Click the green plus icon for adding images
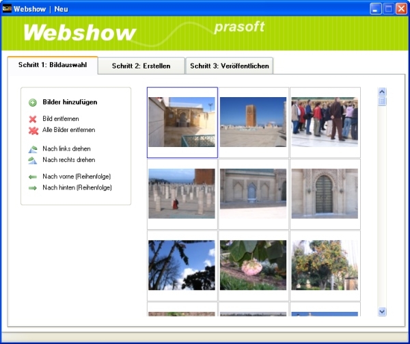The image size is (410, 344). click(33, 103)
